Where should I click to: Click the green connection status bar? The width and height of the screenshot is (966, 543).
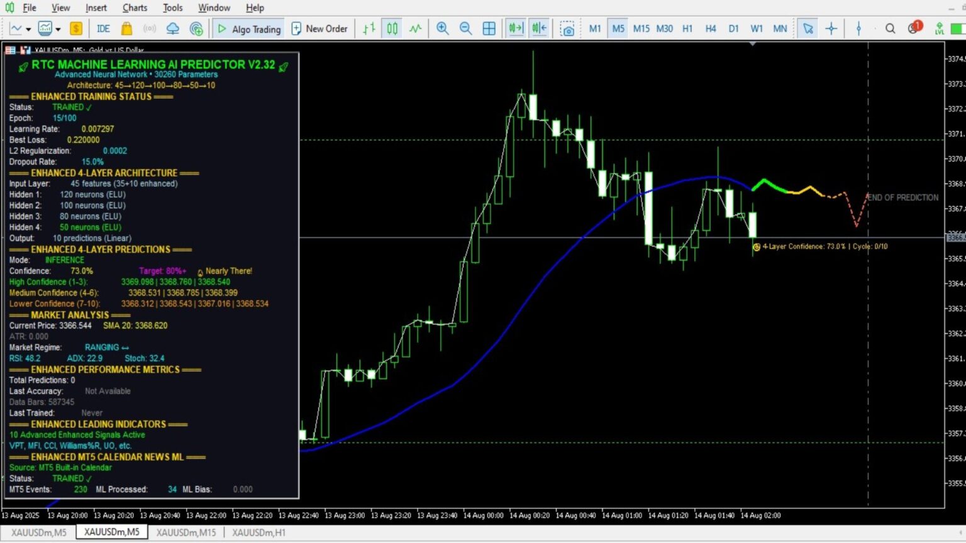(957, 28)
